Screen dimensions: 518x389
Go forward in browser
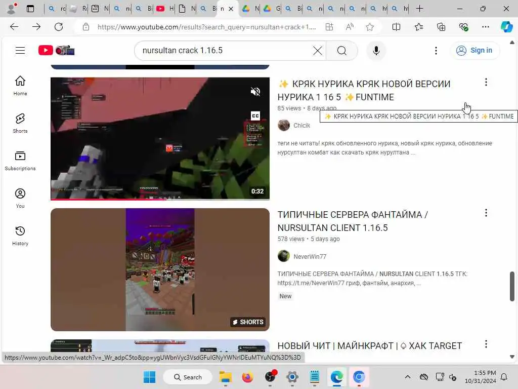36,27
